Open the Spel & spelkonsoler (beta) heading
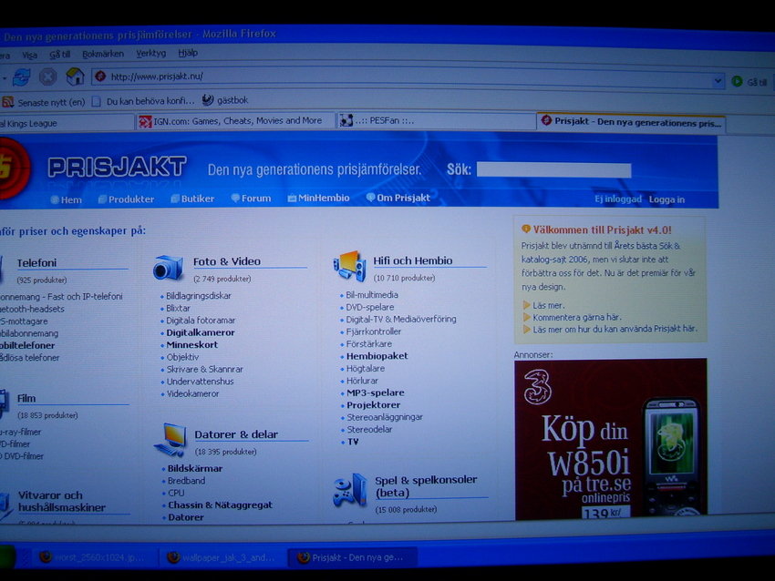Screen dimensions: 775x581 click(x=426, y=486)
